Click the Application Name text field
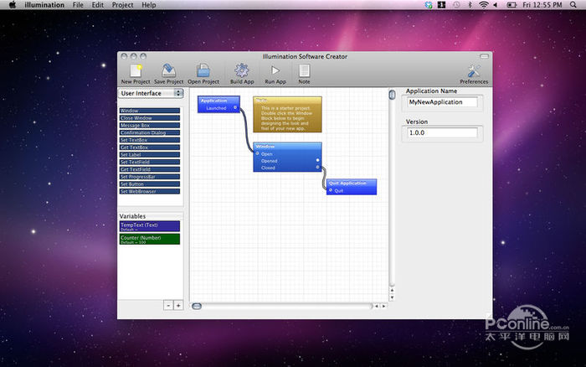This screenshot has width=586, height=367. tap(442, 101)
